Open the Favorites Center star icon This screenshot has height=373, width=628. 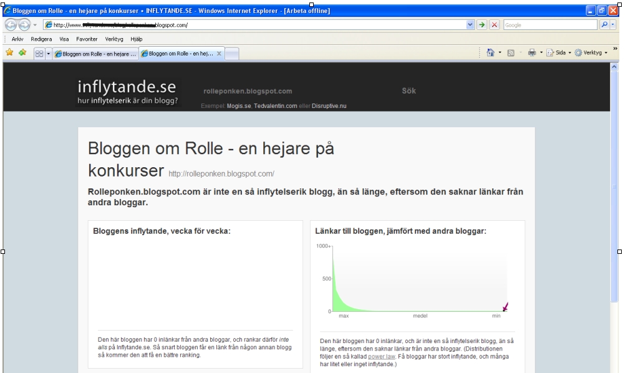pyautogui.click(x=9, y=52)
